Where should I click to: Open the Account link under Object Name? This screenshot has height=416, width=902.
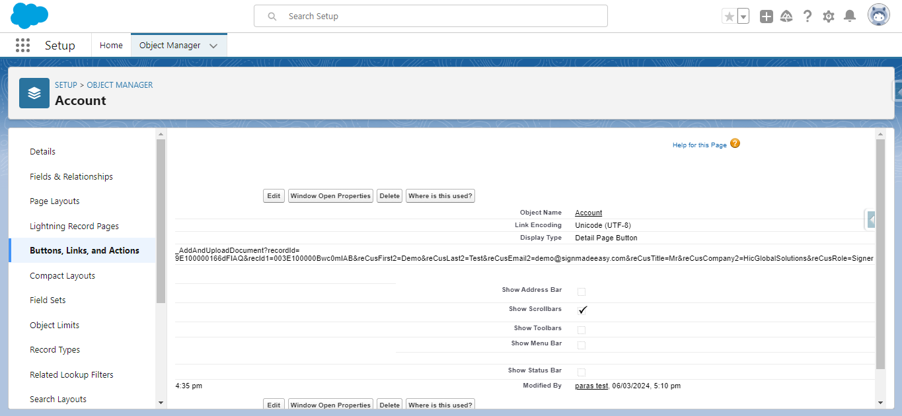tap(589, 213)
